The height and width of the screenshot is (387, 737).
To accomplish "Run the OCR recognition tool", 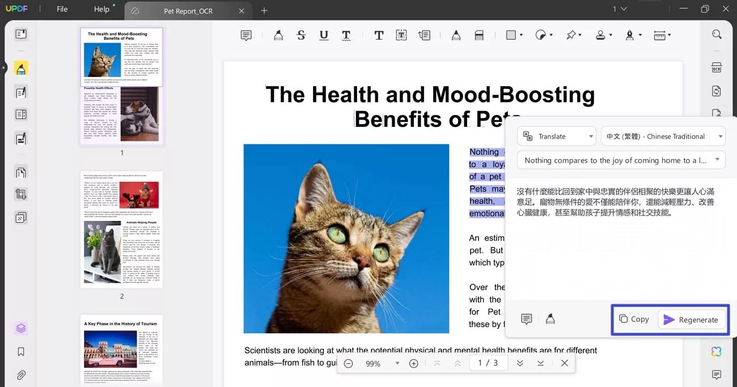I will click(717, 68).
